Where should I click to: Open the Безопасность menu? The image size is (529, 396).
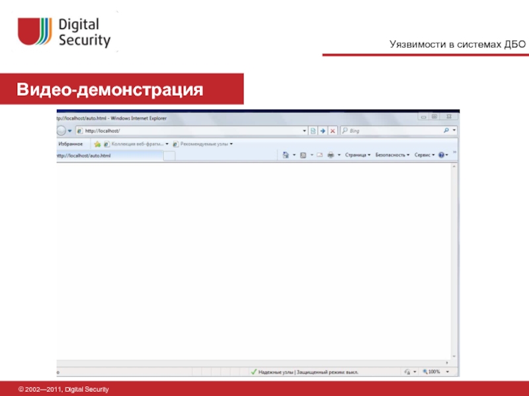(392, 155)
